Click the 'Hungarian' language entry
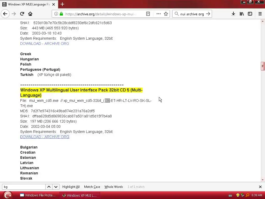This screenshot has width=265, height=199. tap(30, 59)
